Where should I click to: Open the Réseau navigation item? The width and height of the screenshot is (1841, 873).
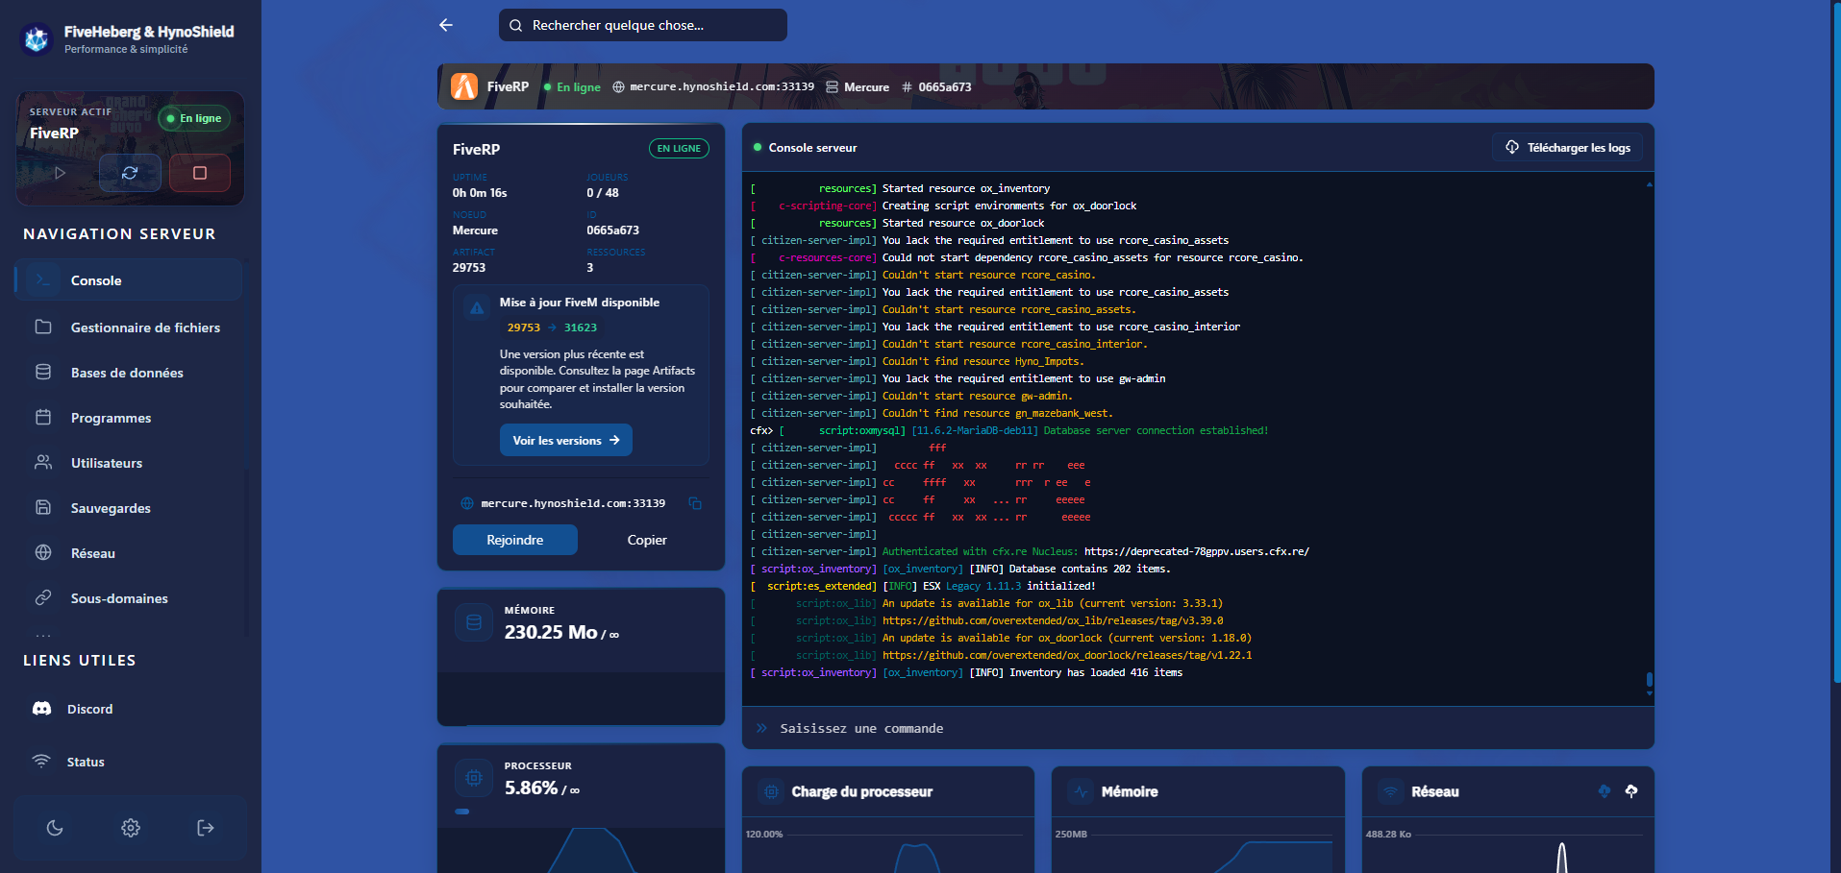point(128,553)
